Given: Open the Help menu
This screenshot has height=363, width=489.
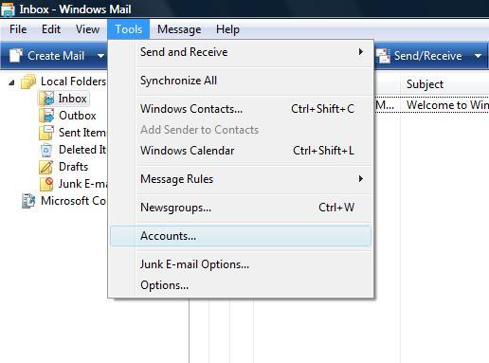Looking at the screenshot, I should (227, 29).
